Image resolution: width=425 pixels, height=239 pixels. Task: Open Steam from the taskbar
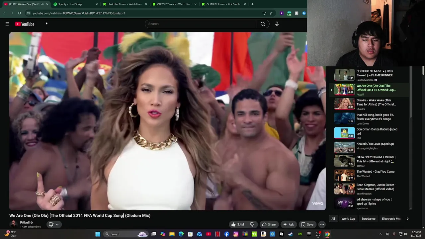pyautogui.click(x=291, y=234)
